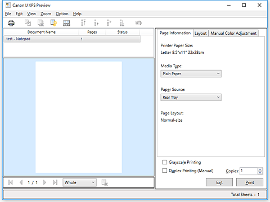Image resolution: width=270 pixels, height=202 pixels.
Task: Click the Delete Document toolbar icon
Action: point(40,23)
